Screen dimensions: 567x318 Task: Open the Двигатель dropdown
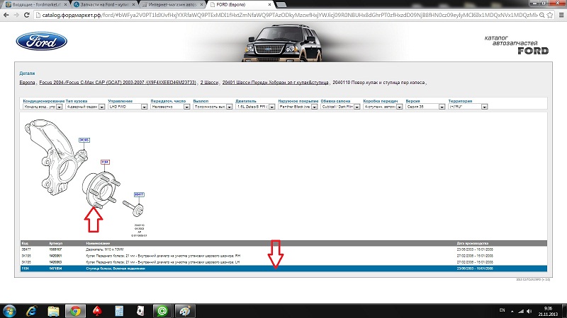[255, 107]
